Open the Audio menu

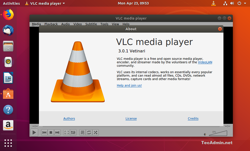coord(66,24)
